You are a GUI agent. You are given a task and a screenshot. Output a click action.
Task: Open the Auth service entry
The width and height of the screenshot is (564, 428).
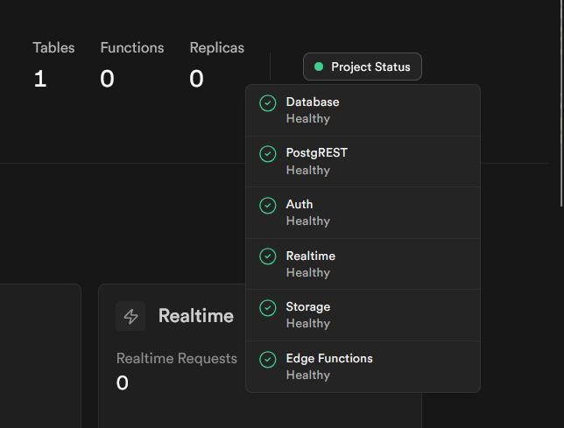363,213
